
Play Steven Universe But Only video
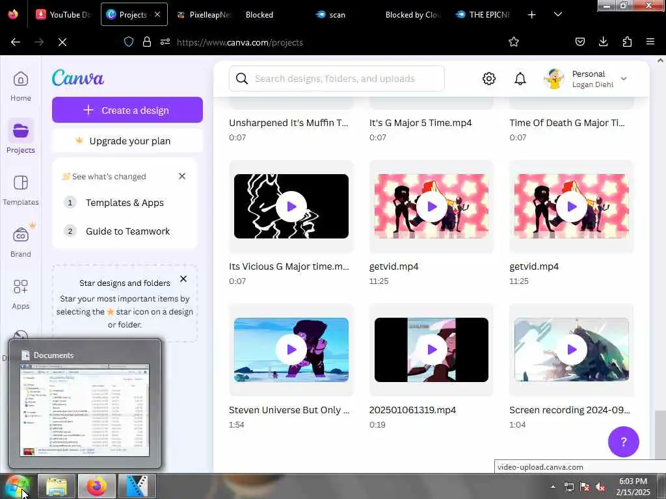click(291, 350)
